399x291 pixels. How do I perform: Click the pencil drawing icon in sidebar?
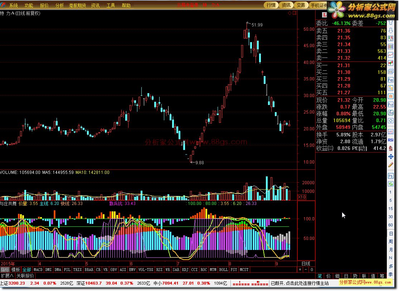coord(391,165)
